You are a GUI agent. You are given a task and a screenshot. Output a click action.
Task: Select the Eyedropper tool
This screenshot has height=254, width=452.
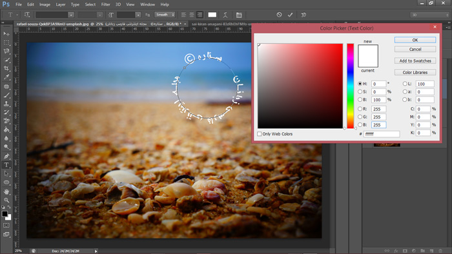click(x=6, y=77)
